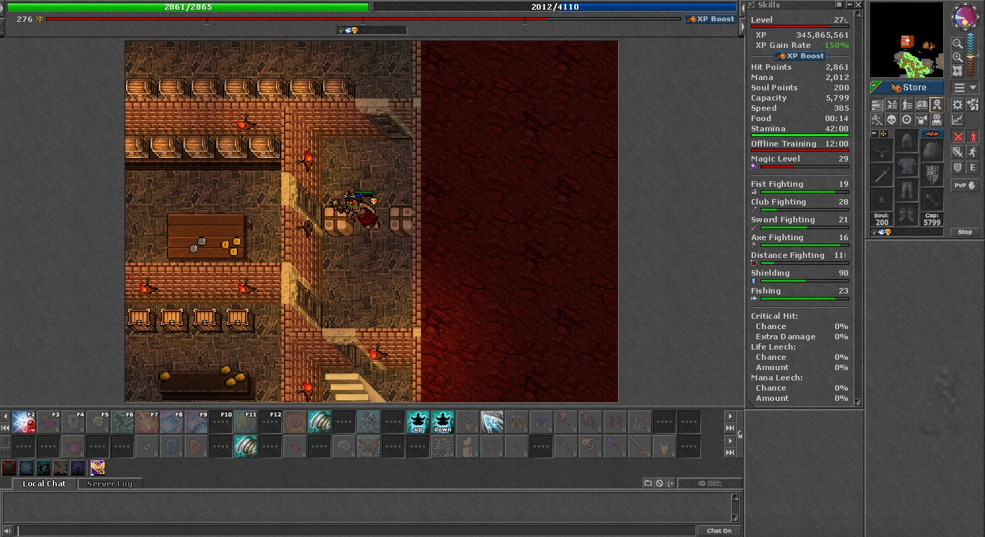Toggle the running chase mode
Viewport: 985px width, 537px height.
[973, 151]
